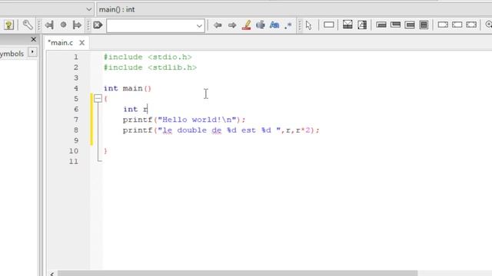Click dashed rectangle icon marked on right side
This screenshot has height=276, width=492.
pos(443,25)
